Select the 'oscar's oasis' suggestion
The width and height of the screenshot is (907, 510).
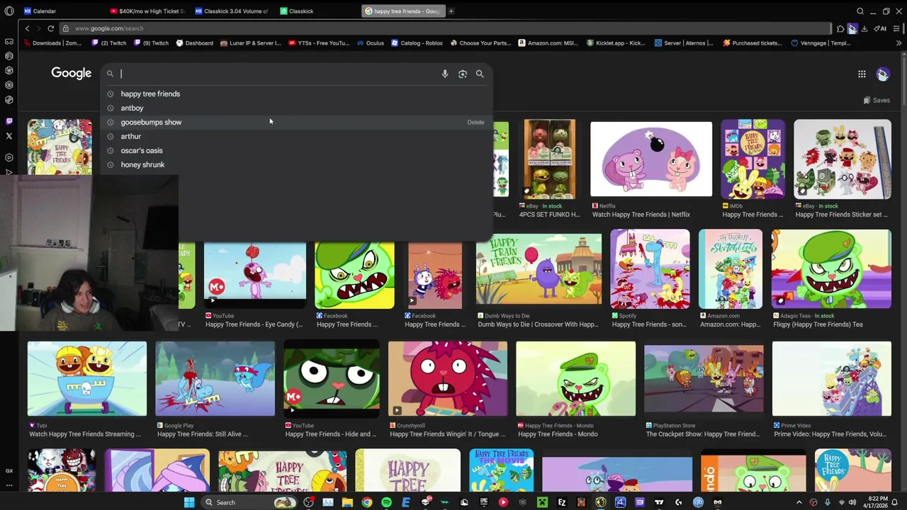[x=298, y=150]
